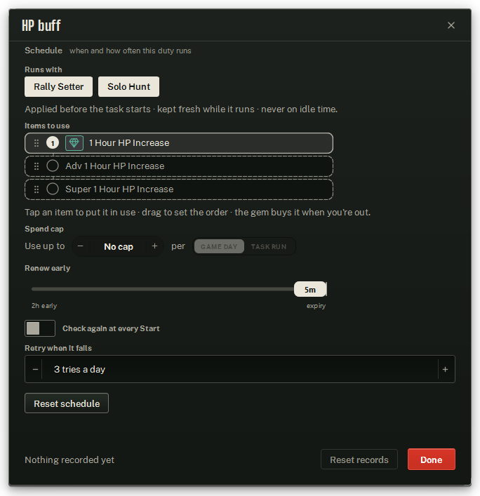Click the Super 1 Hour HP Increase label
Screen dimensions: 480x496
(x=119, y=189)
